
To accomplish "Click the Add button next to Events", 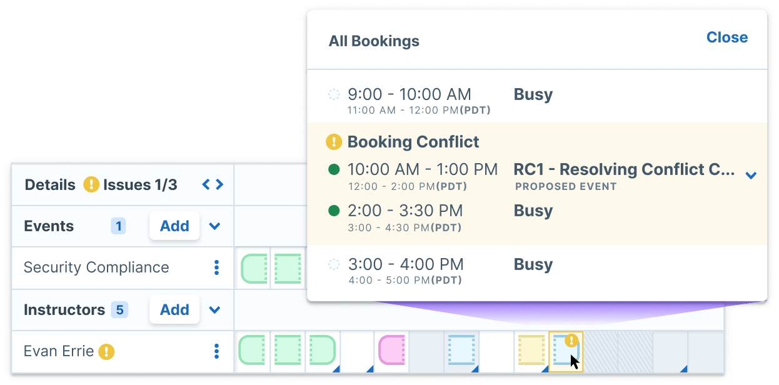I will tap(174, 226).
